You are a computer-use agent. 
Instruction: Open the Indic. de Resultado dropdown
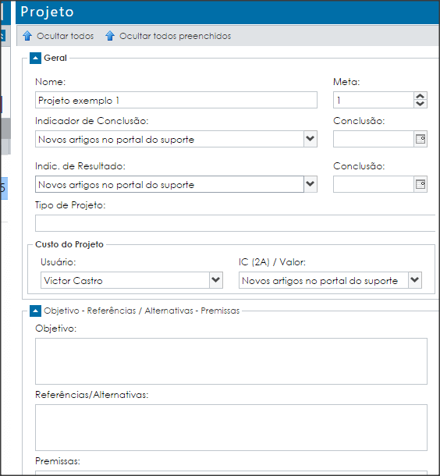310,184
